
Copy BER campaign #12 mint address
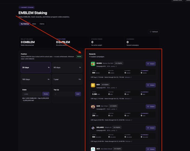[116, 88]
